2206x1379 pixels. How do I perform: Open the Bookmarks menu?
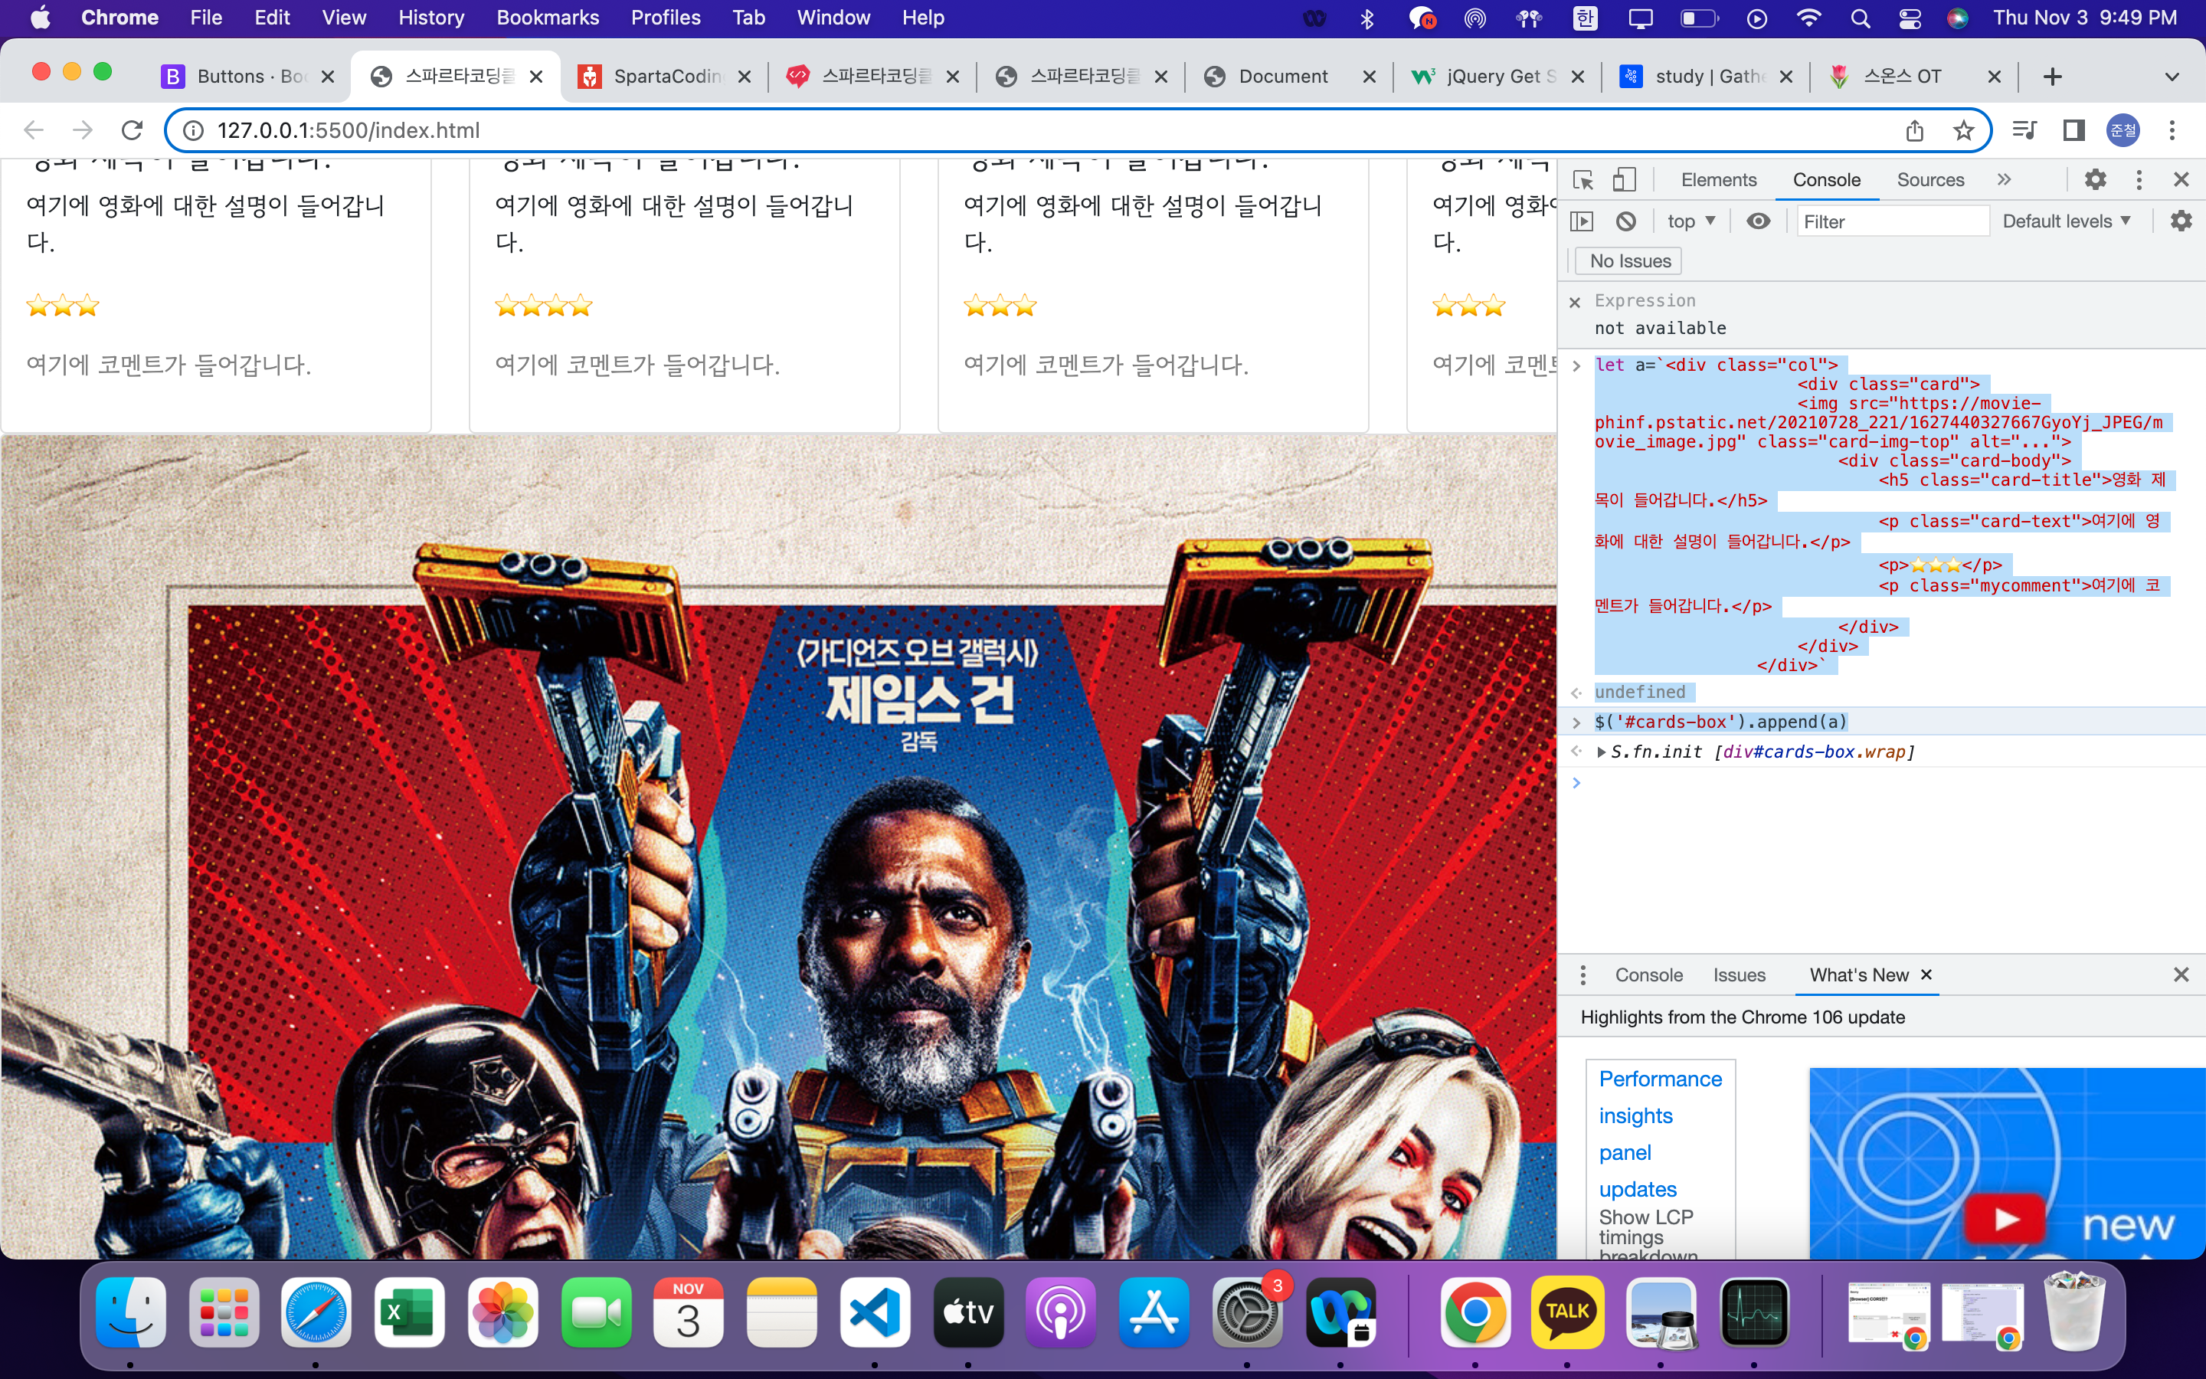(548, 18)
